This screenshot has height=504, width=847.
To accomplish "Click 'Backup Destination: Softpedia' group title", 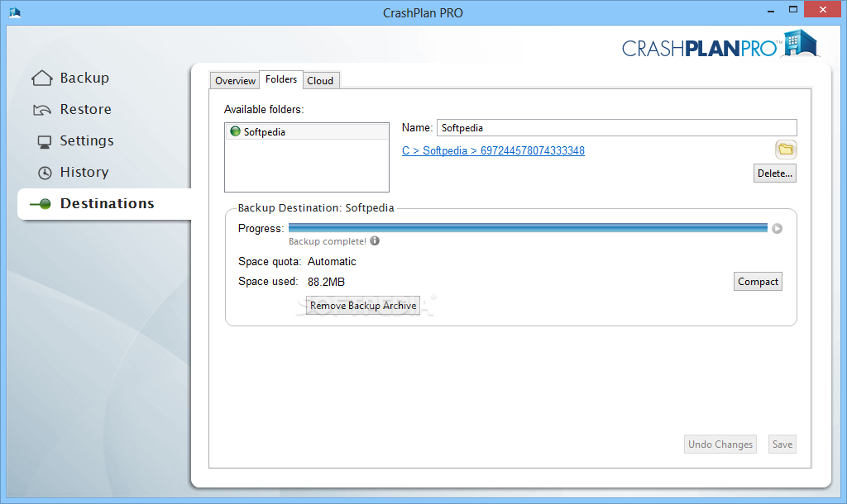I will [x=316, y=207].
